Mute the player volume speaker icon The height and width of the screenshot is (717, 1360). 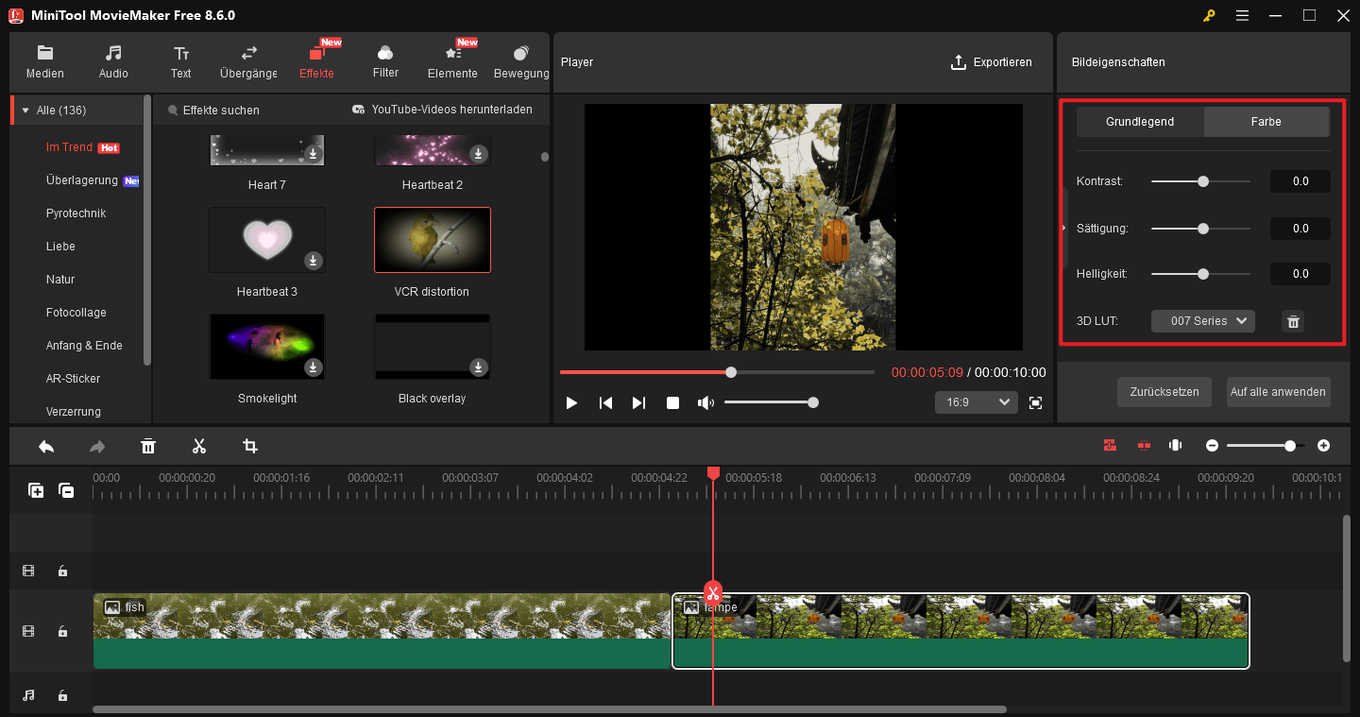pos(705,402)
